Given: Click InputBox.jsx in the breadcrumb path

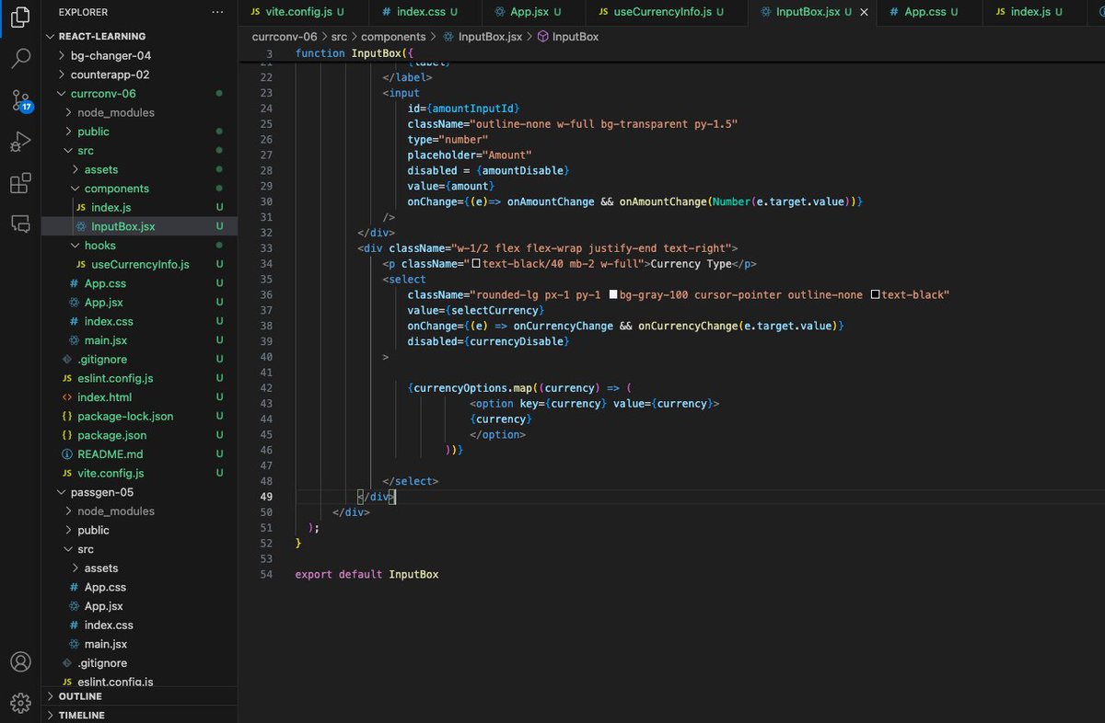Looking at the screenshot, I should point(490,37).
